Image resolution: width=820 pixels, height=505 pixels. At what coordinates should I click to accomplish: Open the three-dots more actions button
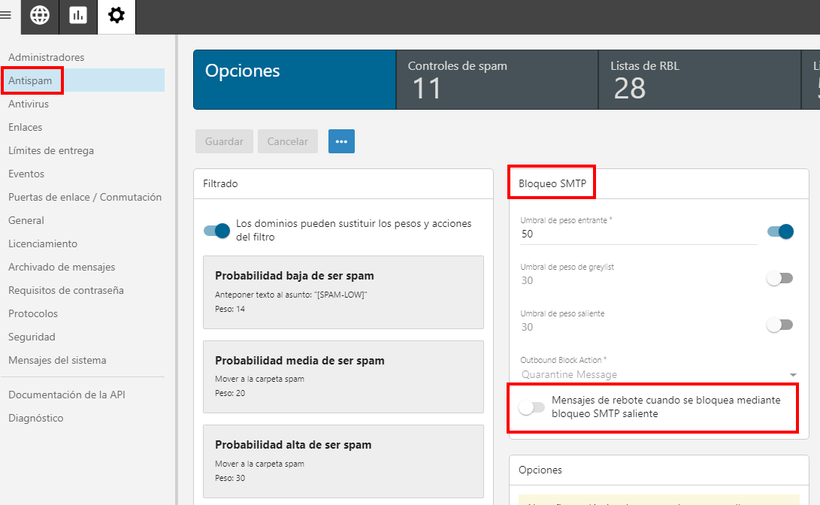341,141
